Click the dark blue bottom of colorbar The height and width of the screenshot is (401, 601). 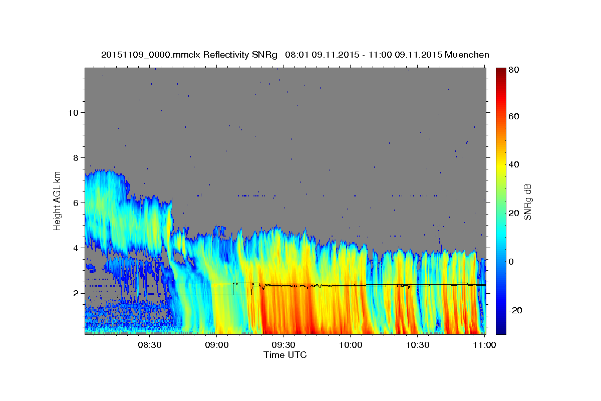pyautogui.click(x=501, y=330)
